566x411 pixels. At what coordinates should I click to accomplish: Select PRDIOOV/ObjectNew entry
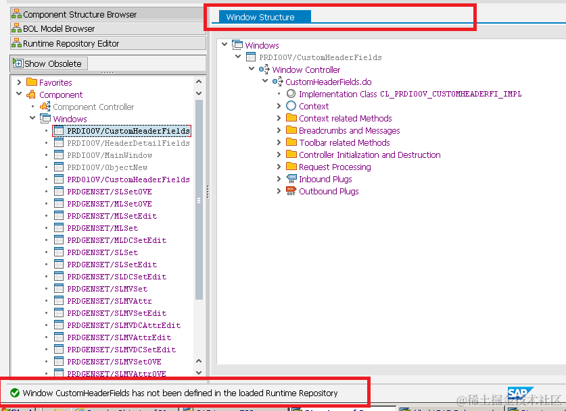click(108, 167)
